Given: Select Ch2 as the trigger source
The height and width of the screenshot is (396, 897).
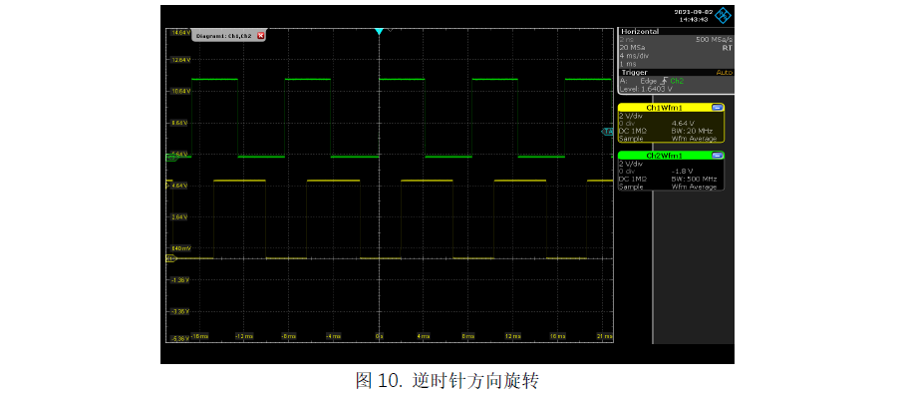Looking at the screenshot, I should (678, 81).
